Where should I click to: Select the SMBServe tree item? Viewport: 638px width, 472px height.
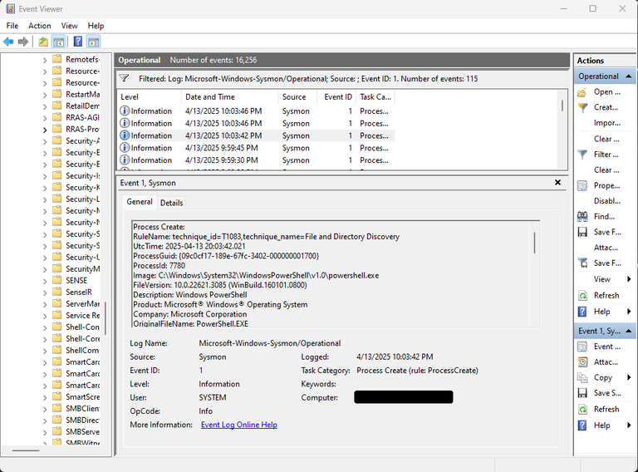82,432
